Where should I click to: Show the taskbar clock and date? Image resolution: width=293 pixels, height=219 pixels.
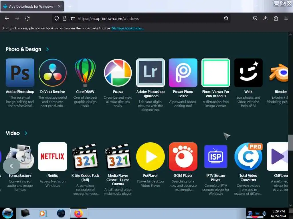click(x=278, y=214)
